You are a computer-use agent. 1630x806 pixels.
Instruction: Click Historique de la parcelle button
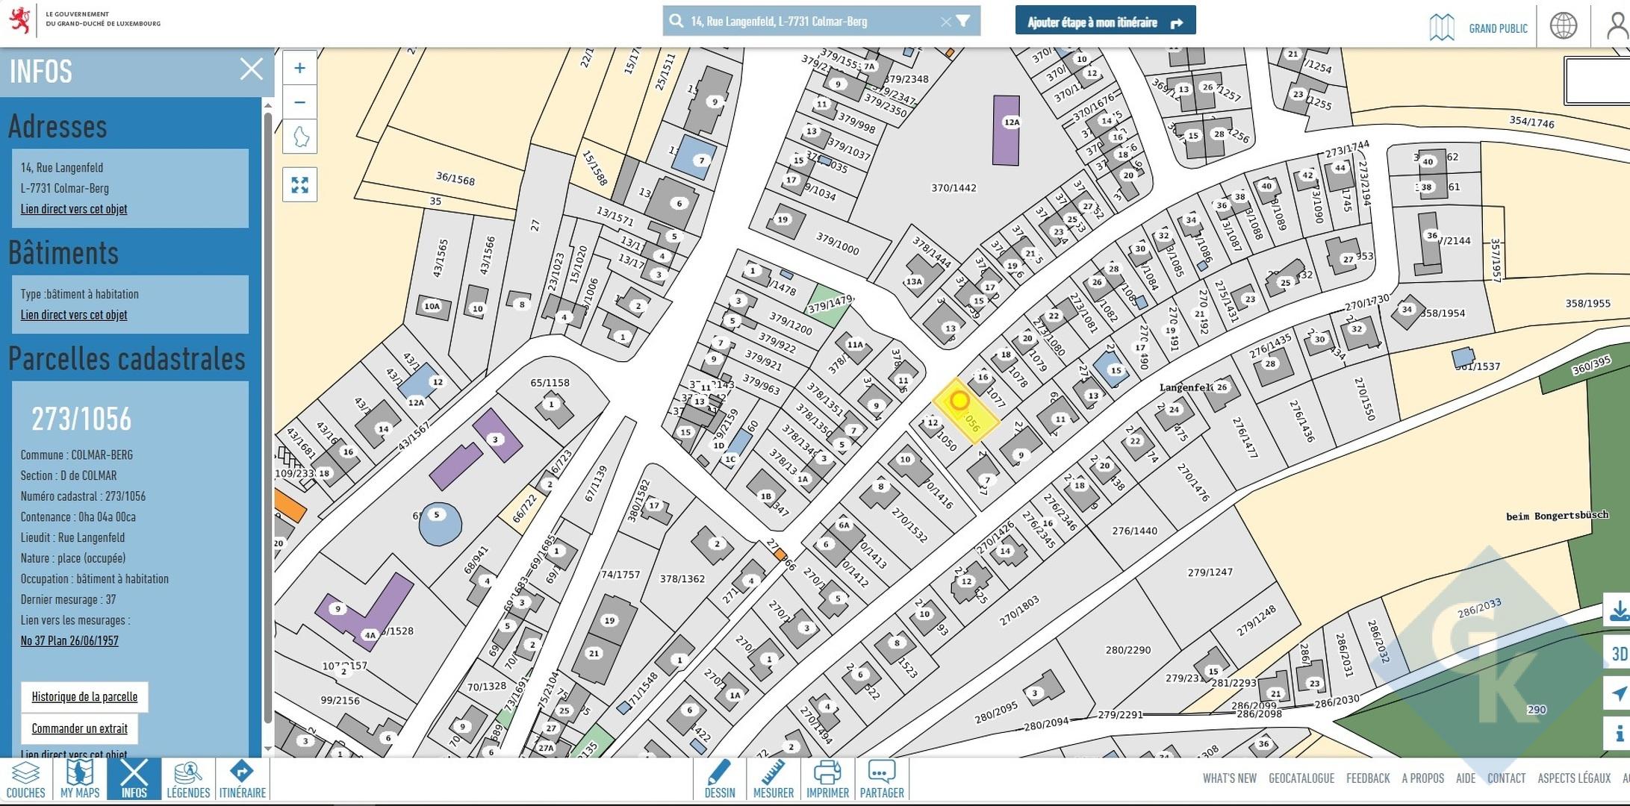pyautogui.click(x=84, y=696)
